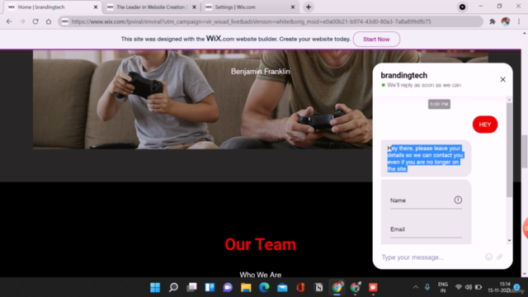This screenshot has width=528, height=297.
Task: Reload the current page
Action: [x=35, y=21]
